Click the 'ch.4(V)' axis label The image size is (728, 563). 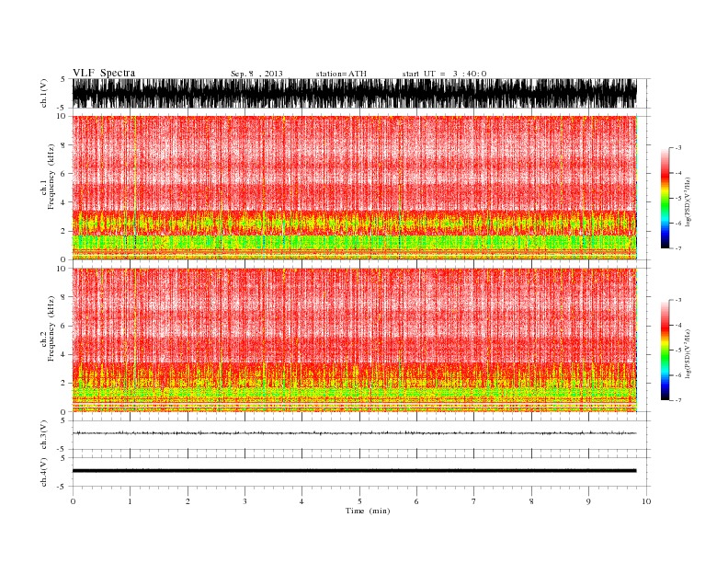(44, 472)
